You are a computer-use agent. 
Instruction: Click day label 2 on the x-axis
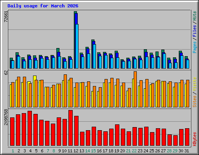pos(19,151)
